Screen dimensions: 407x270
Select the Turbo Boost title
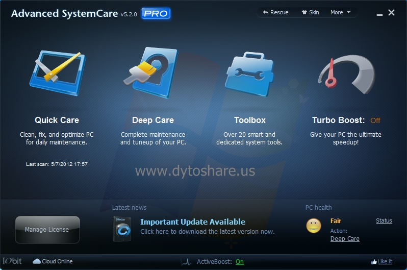(338, 120)
